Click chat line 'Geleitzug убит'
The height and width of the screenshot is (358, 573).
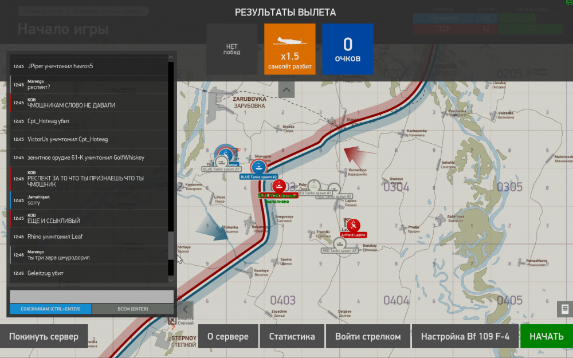tap(89, 273)
